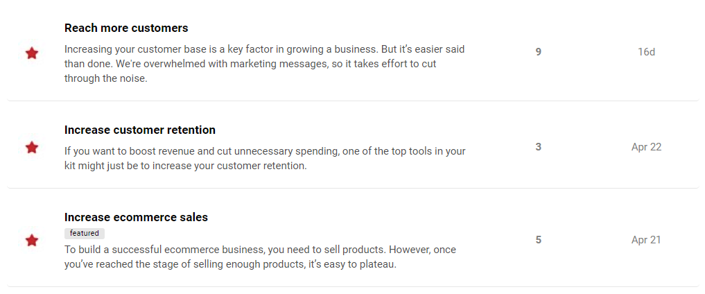Viewport: 705px width, 294px height.
Task: Open the 'Increase customer retention' topic title
Action: (x=140, y=130)
